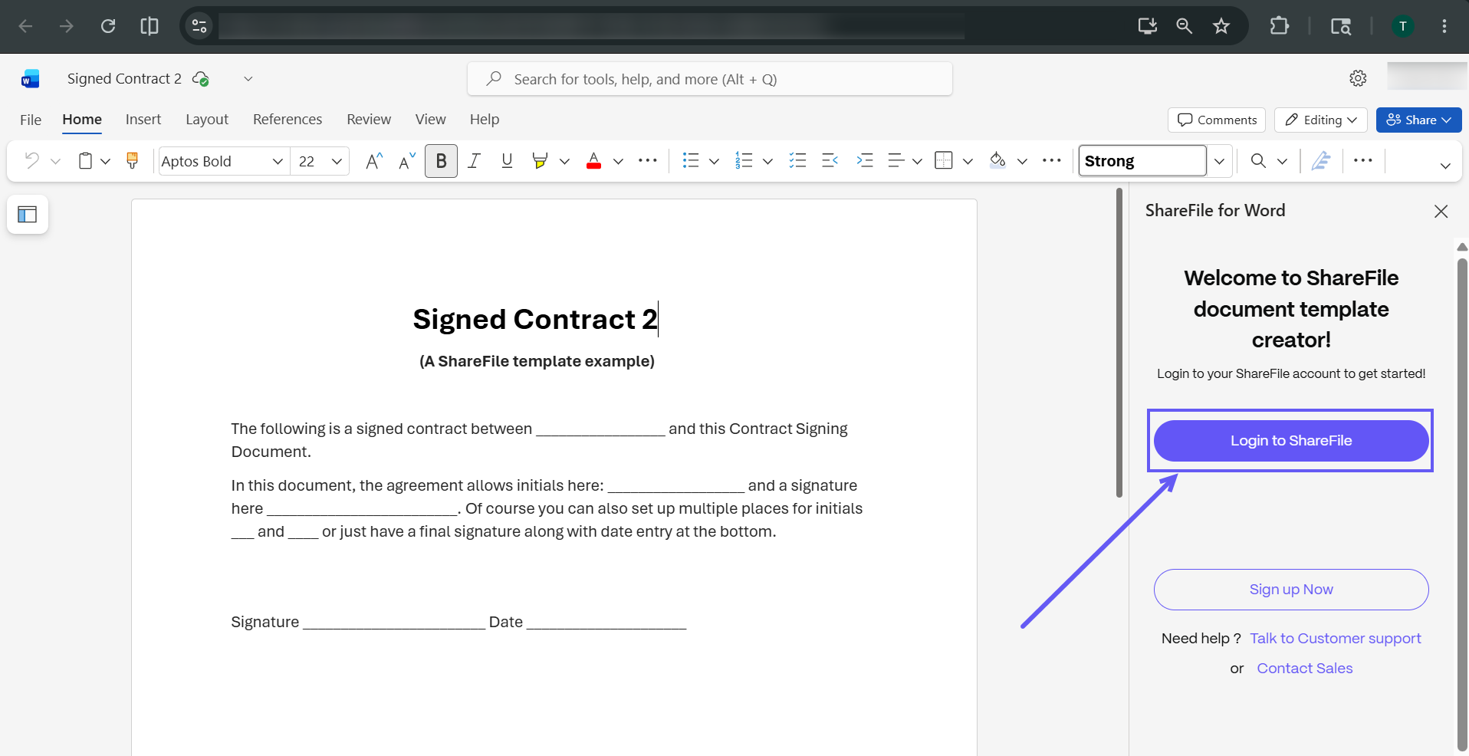Switch to the Insert tab
Image resolution: width=1469 pixels, height=756 pixels.
[143, 120]
